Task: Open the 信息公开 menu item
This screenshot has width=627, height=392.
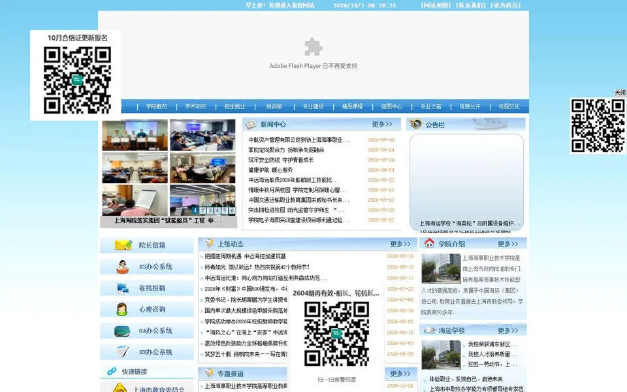Action: point(470,106)
